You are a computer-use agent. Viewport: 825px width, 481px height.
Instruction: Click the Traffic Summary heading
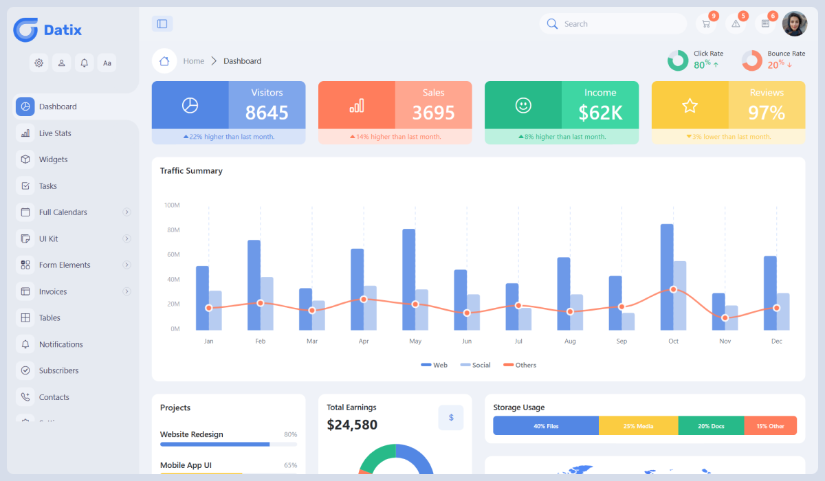[191, 170]
